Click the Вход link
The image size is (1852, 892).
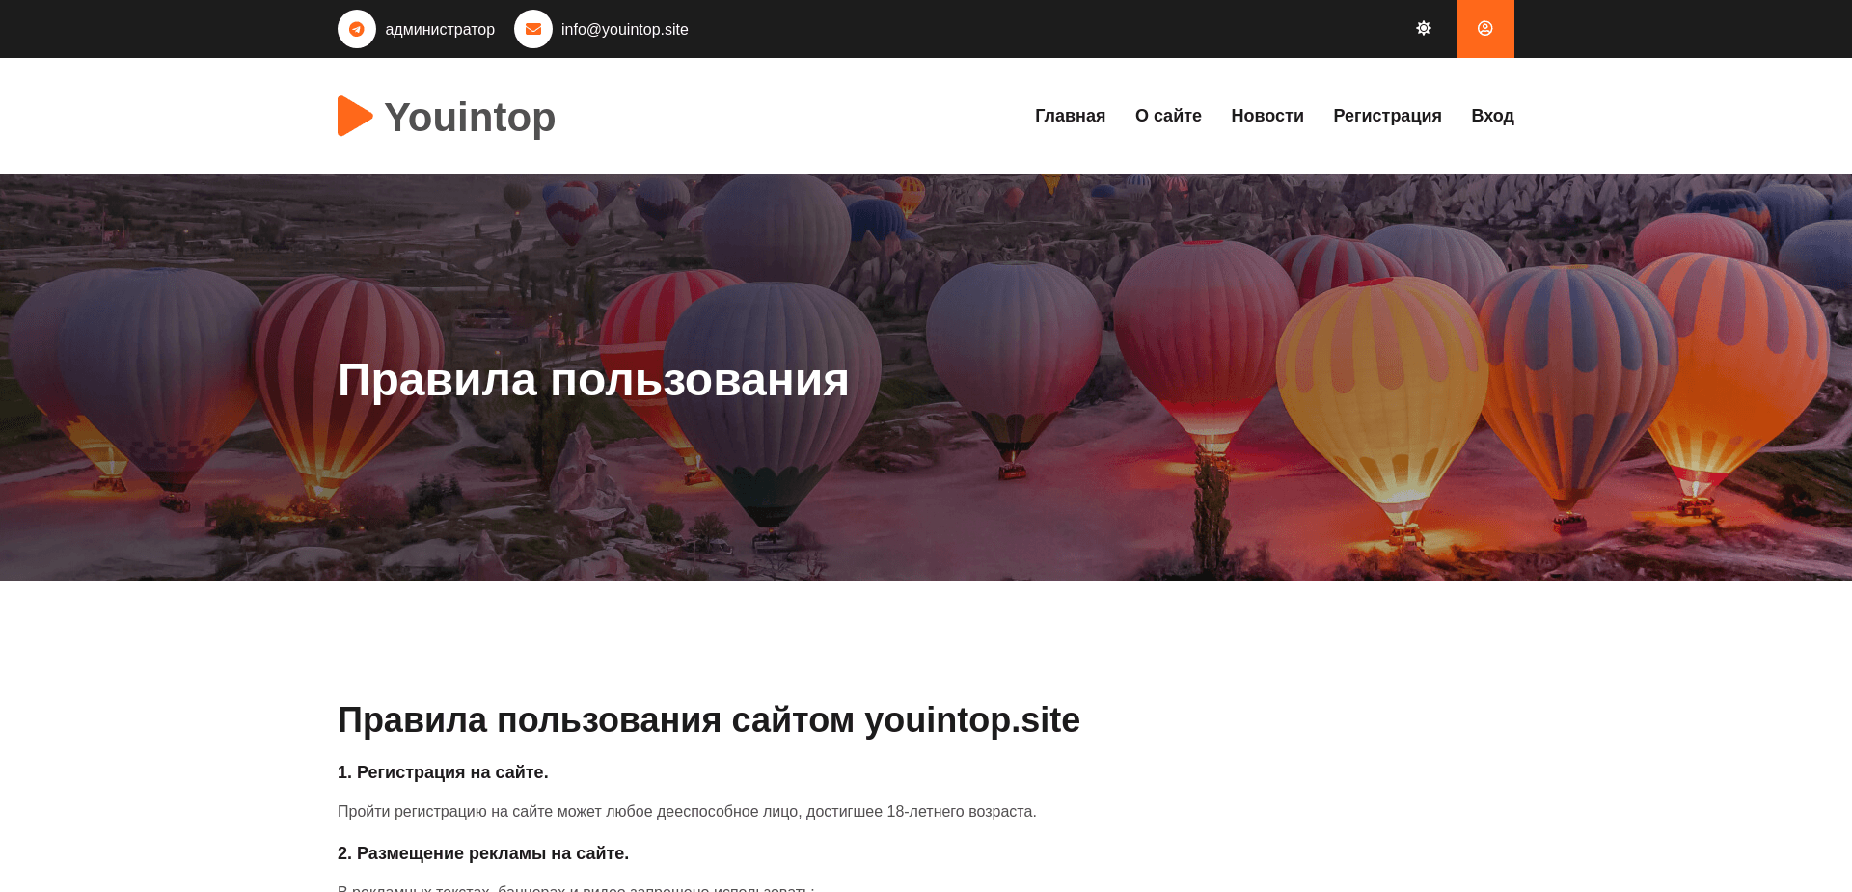click(x=1492, y=116)
